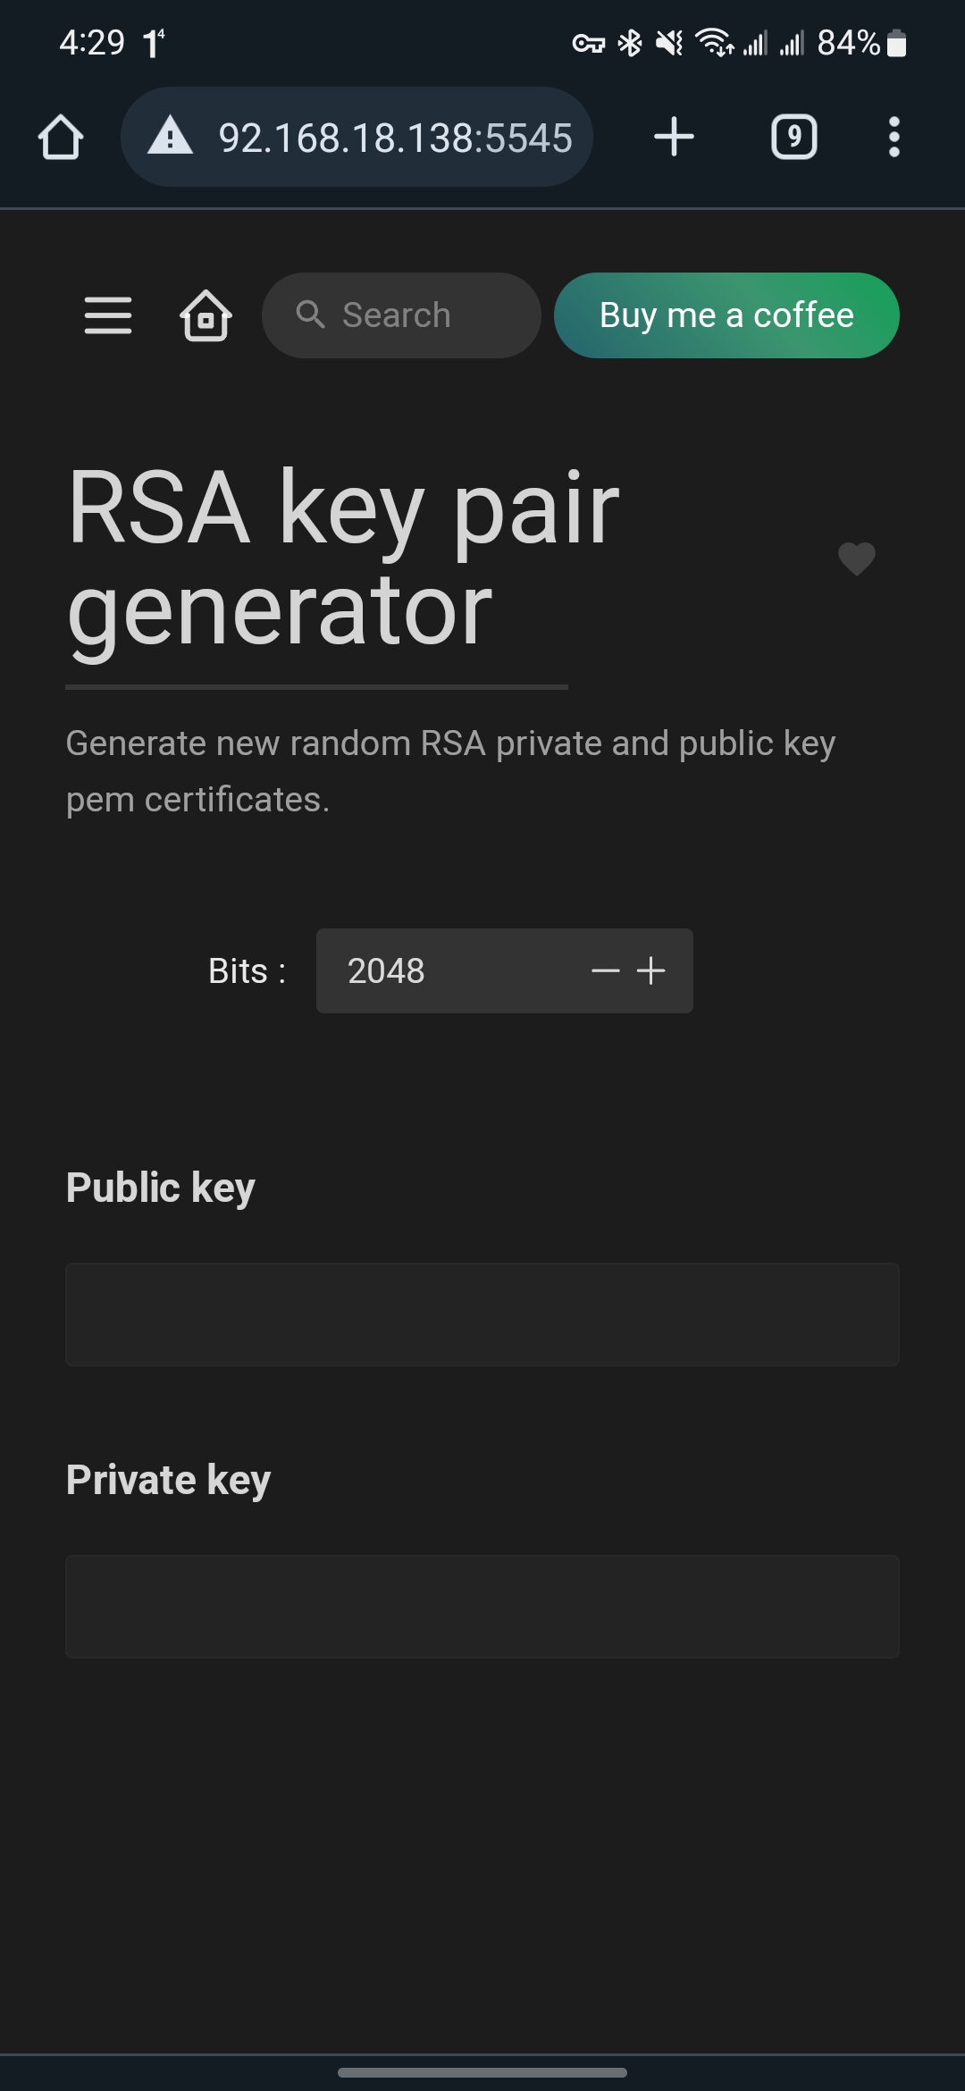This screenshot has height=2091, width=965.
Task: Click inside the Bits input field
Action: click(420, 970)
